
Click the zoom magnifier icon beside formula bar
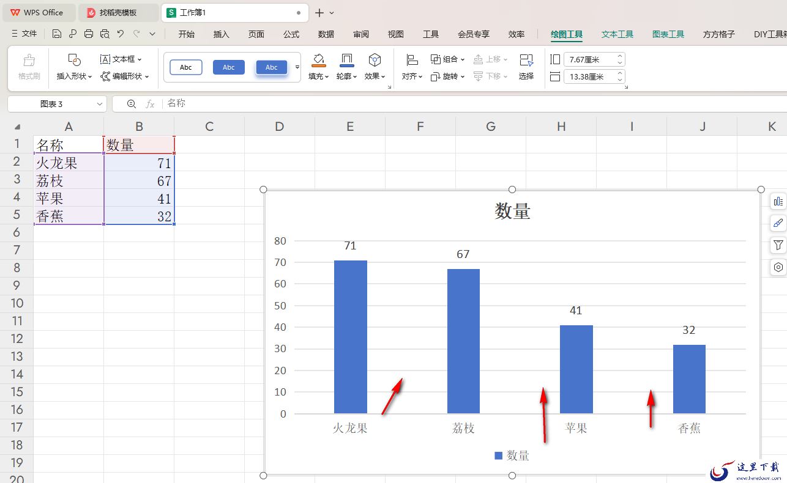click(131, 104)
